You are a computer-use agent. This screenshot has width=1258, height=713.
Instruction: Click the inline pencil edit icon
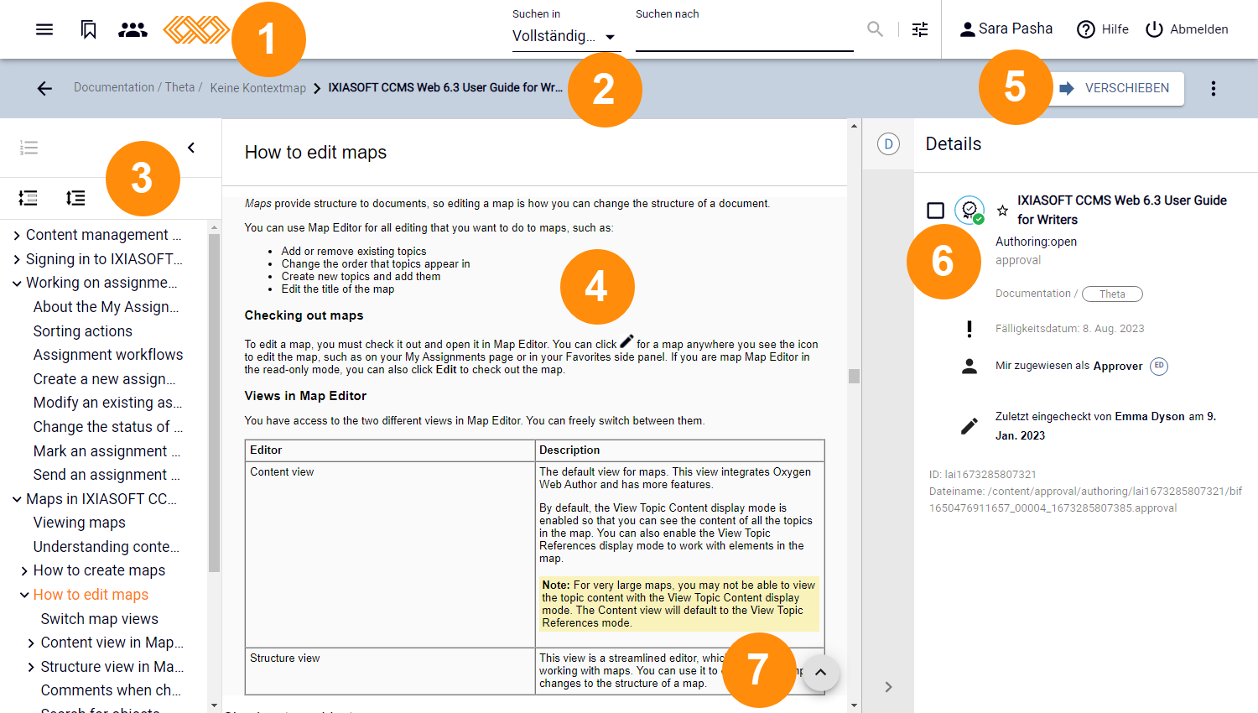click(626, 341)
